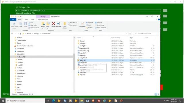
Task: Select the Buildall folder in file list
Action: (82, 41)
